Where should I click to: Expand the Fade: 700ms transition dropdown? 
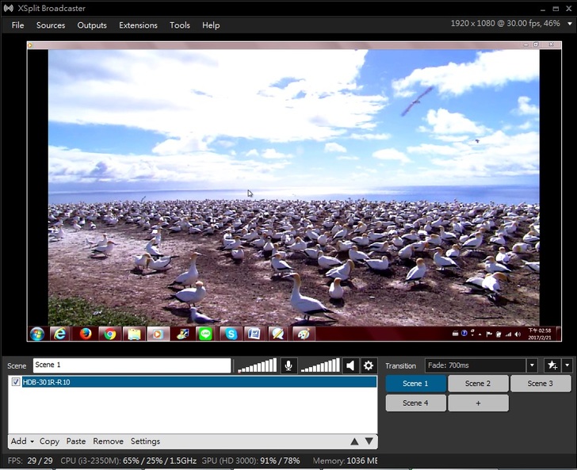pyautogui.click(x=532, y=365)
